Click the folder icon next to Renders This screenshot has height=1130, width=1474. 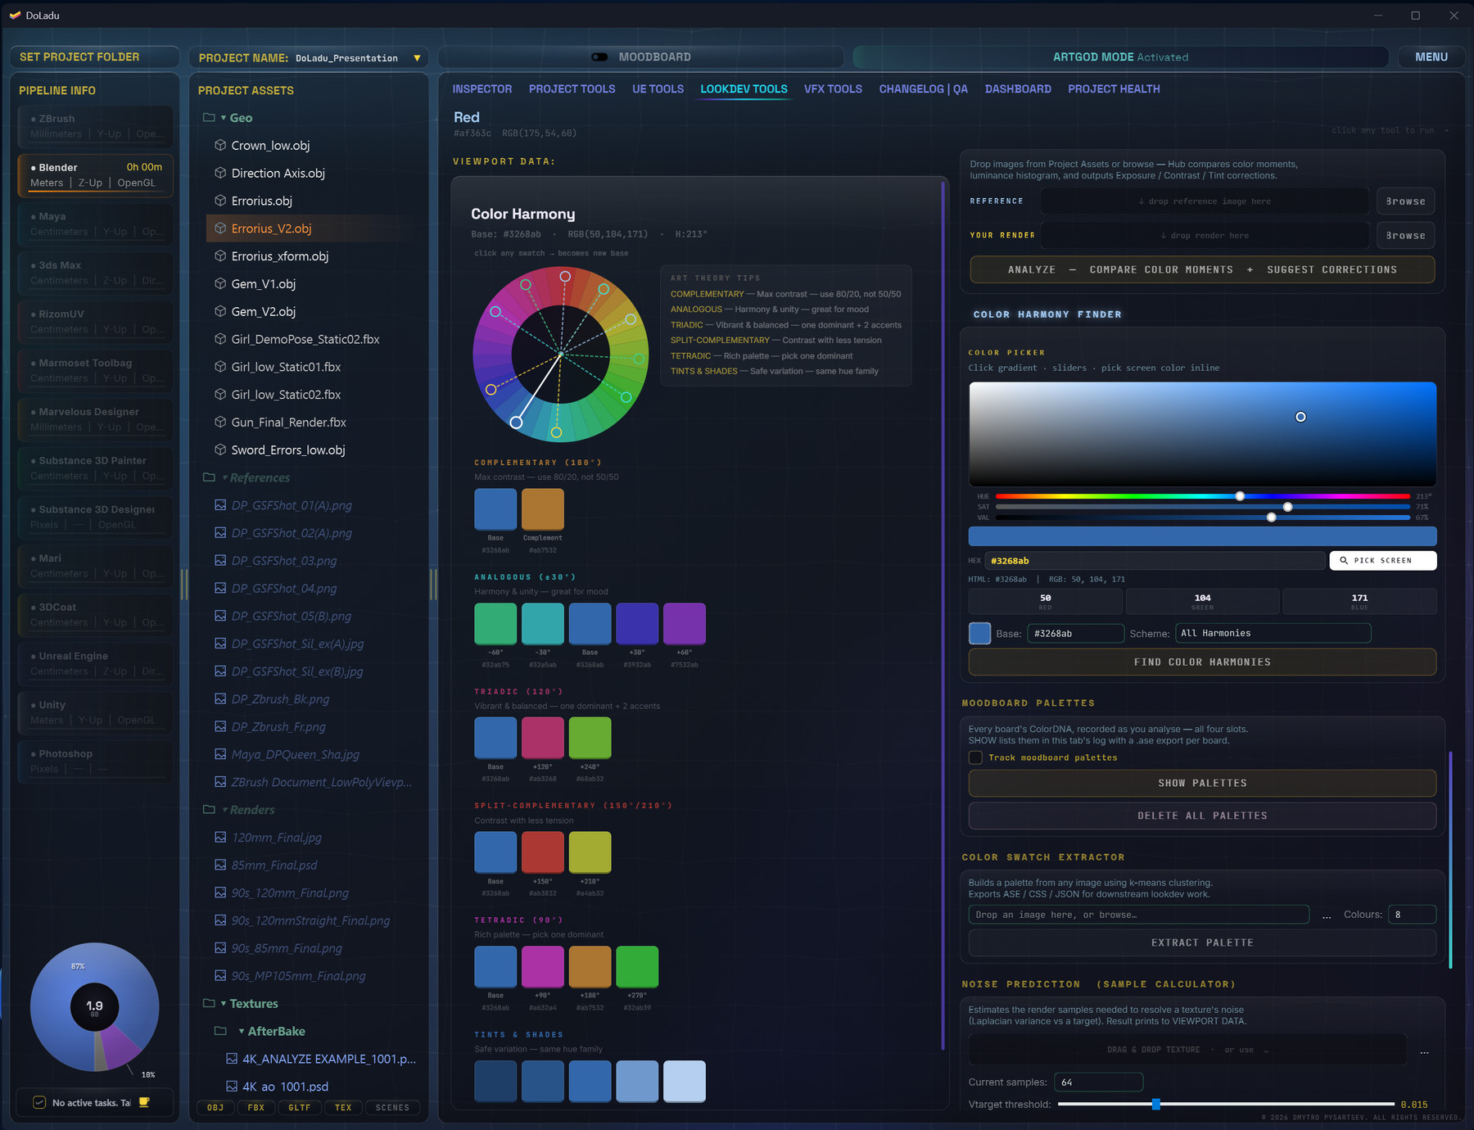(209, 809)
